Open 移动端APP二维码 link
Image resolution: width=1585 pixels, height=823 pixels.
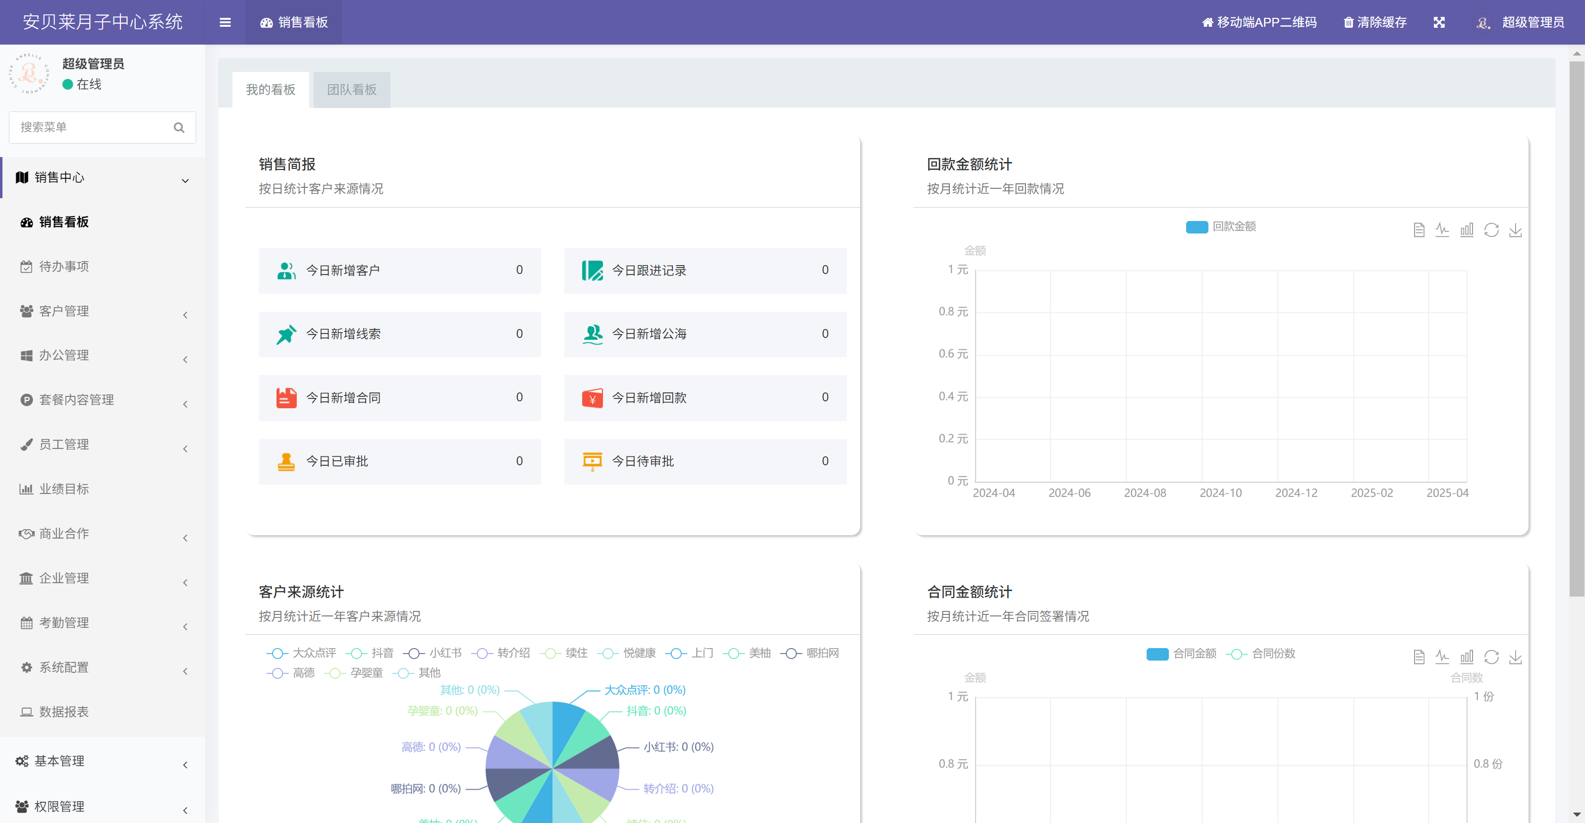point(1259,22)
